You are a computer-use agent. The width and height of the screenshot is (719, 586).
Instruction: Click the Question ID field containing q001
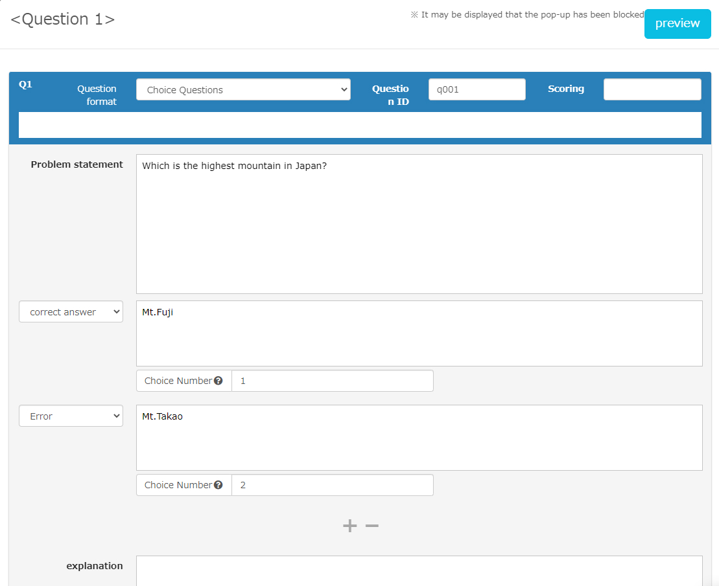pos(477,90)
